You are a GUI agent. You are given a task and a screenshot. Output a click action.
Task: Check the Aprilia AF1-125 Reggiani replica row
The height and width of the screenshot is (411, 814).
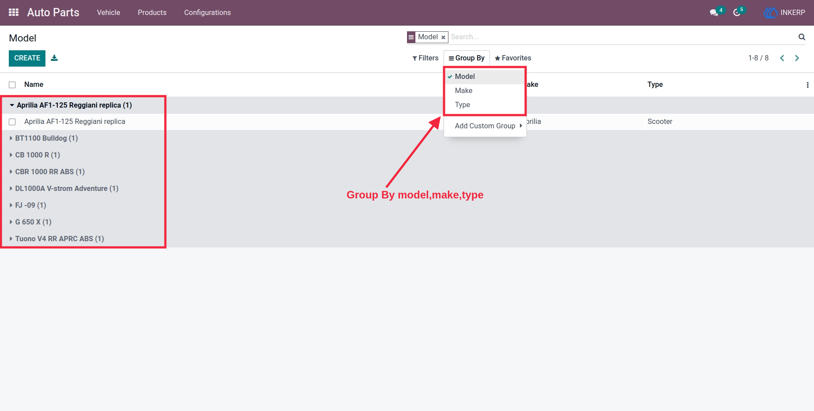coord(12,122)
